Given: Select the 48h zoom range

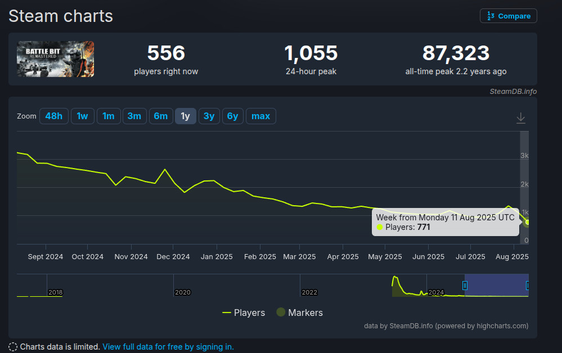Looking at the screenshot, I should pos(54,116).
